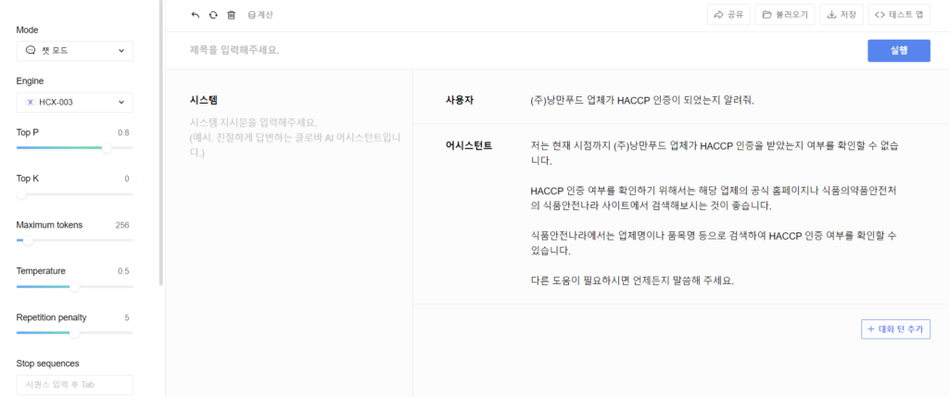Open the 테스트 앱 code option

[899, 15]
